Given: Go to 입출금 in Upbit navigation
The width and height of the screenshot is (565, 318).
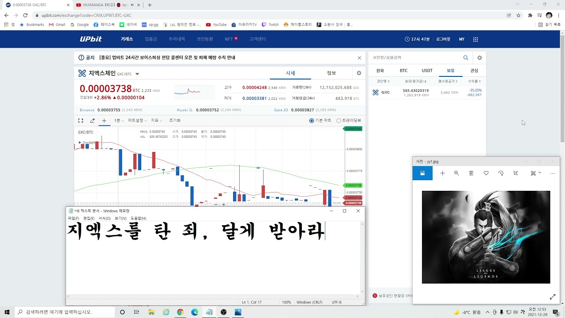Looking at the screenshot, I should coord(151,39).
